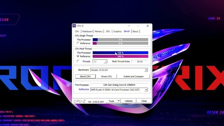Click the Close button at bottom
The image size is (224, 126).
coord(144,101)
